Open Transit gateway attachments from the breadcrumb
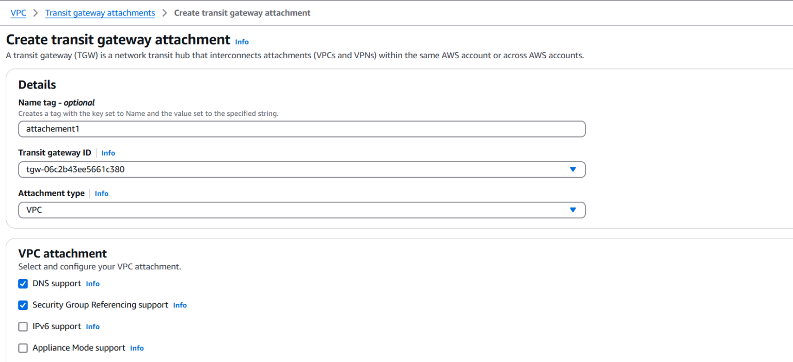 pyautogui.click(x=100, y=12)
